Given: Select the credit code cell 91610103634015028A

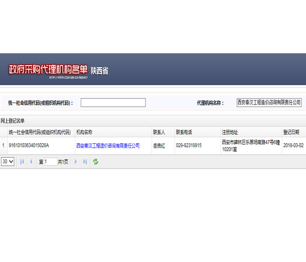Looking at the screenshot, I should click(x=29, y=146).
